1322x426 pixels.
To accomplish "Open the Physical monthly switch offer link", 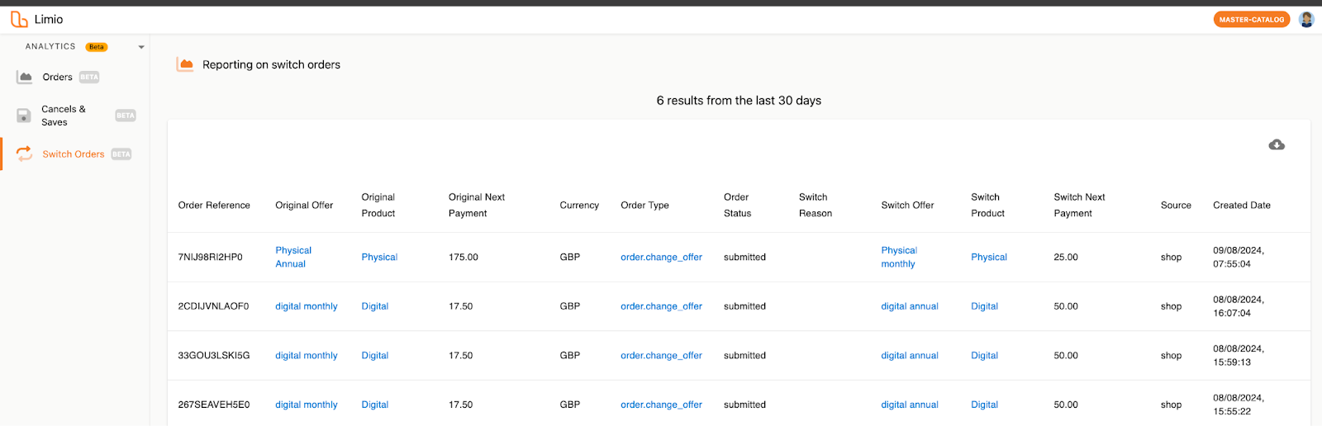I will coord(898,257).
